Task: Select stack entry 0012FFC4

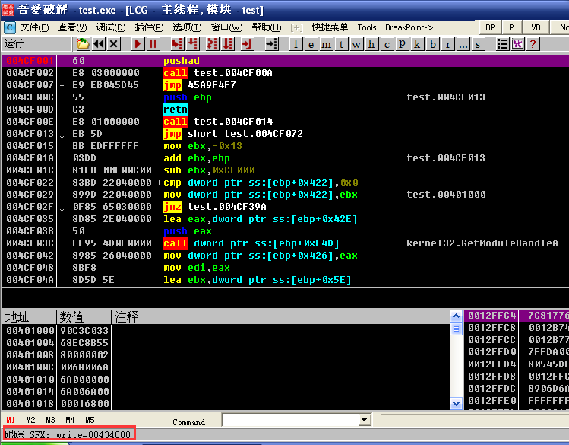Action: point(517,316)
